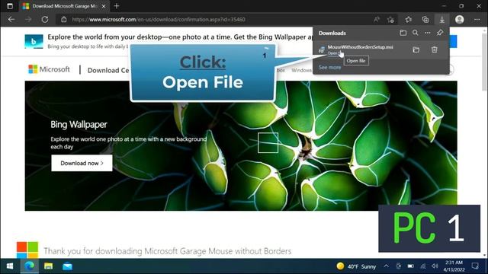Open the Windows navigation menu item
The image size is (488, 274).
pyautogui.click(x=301, y=70)
